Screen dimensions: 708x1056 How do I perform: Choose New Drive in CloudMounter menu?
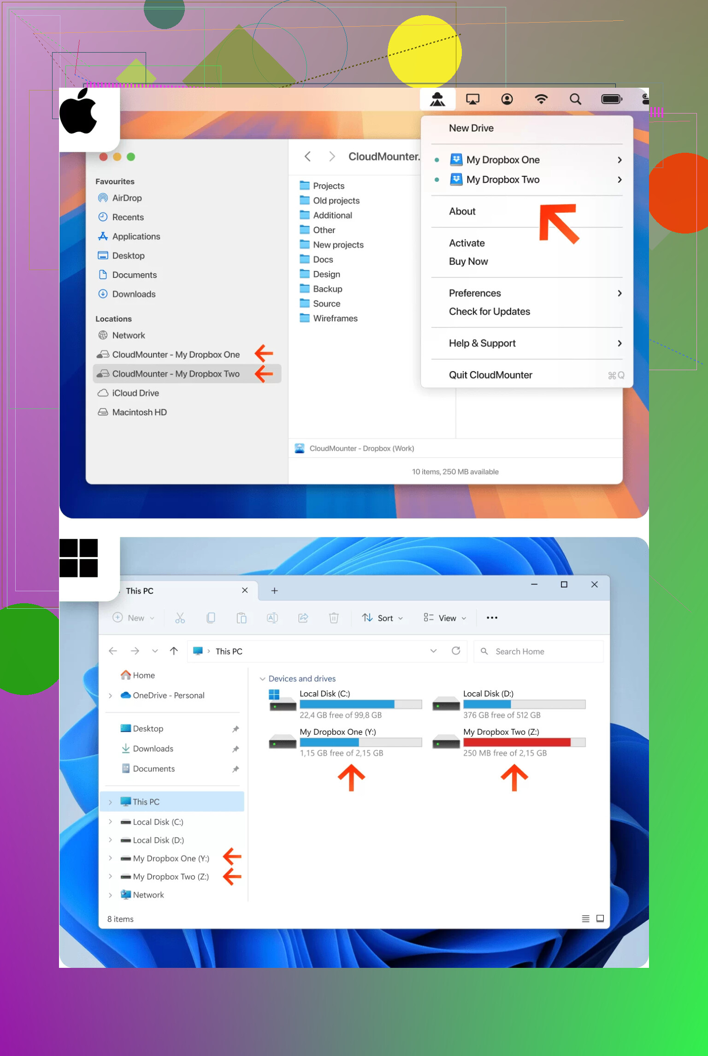(471, 128)
